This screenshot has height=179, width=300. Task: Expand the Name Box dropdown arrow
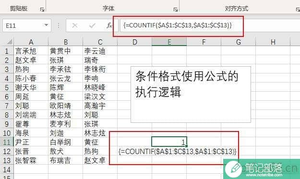point(46,25)
